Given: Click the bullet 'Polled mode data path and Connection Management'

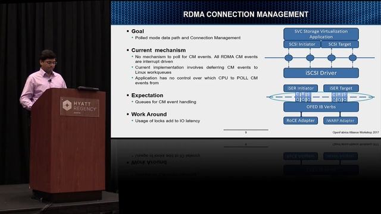Looking at the screenshot, I should pyautogui.click(x=188, y=38).
